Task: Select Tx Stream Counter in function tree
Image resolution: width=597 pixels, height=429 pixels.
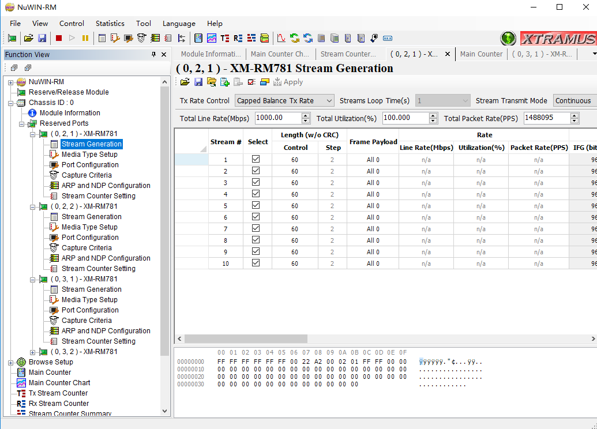Action: click(x=58, y=393)
